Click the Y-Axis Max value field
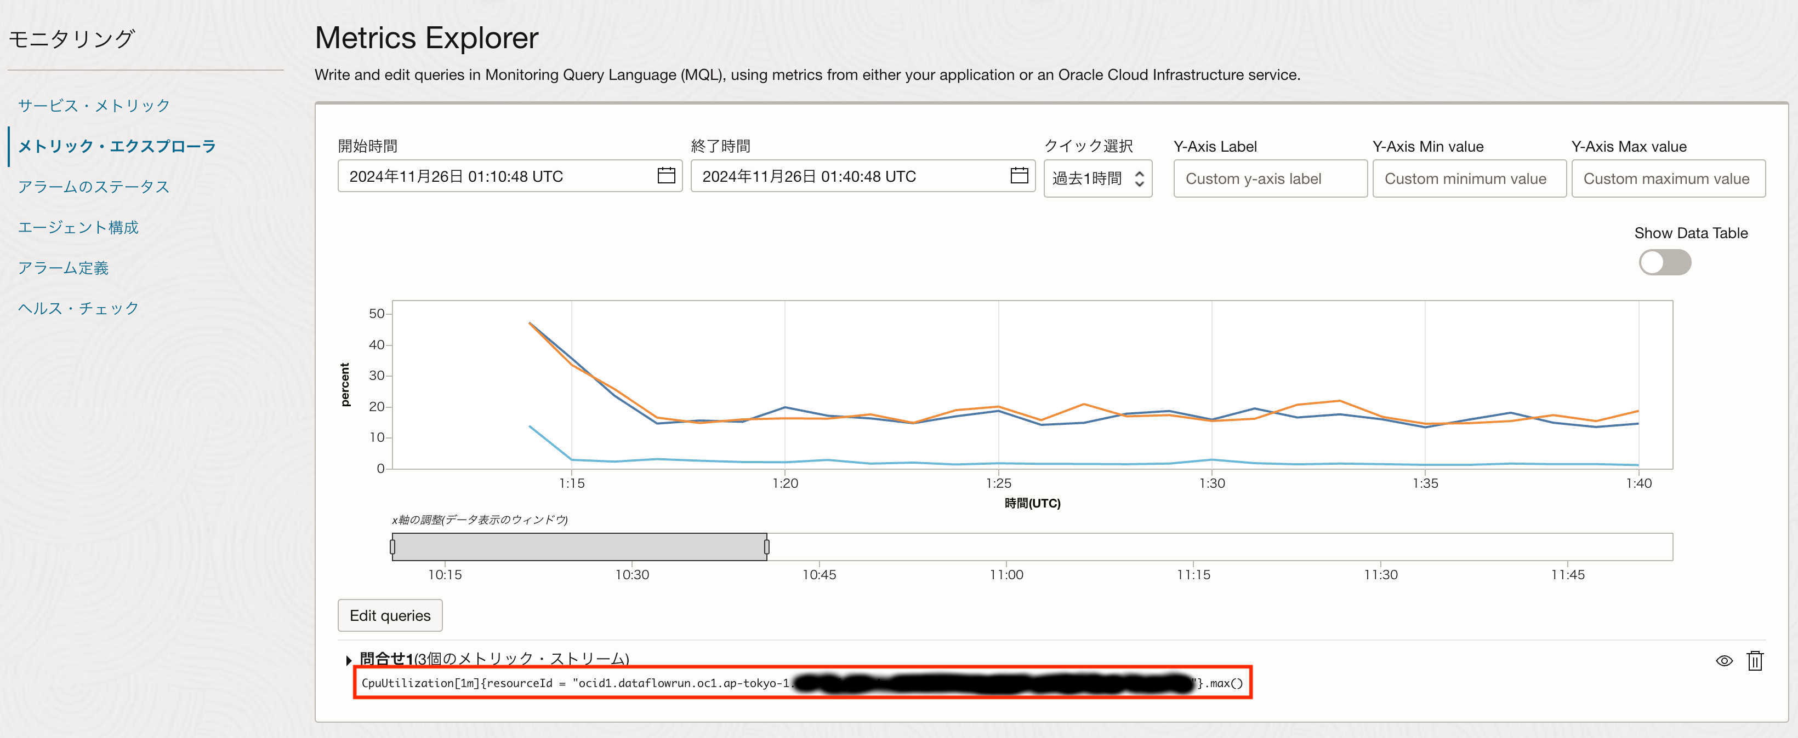This screenshot has height=738, width=1798. [x=1668, y=178]
